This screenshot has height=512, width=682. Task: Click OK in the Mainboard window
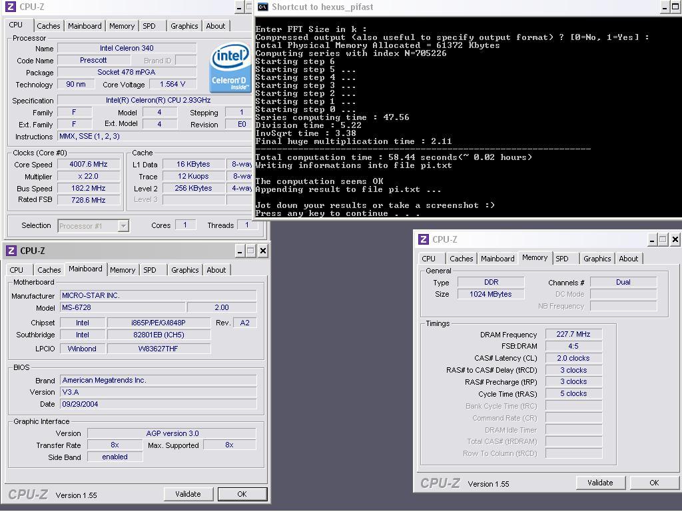(x=242, y=494)
